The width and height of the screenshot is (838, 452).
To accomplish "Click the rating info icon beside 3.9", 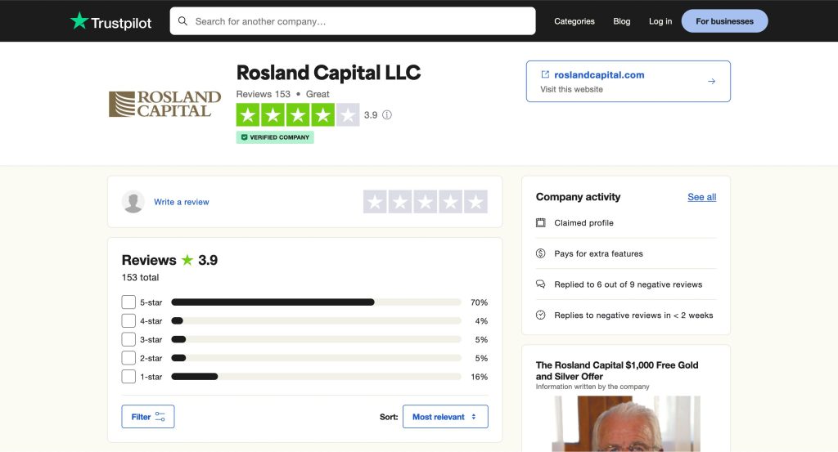I will coord(387,115).
